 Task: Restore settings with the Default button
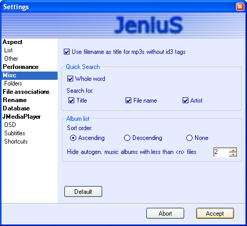tap(83, 191)
